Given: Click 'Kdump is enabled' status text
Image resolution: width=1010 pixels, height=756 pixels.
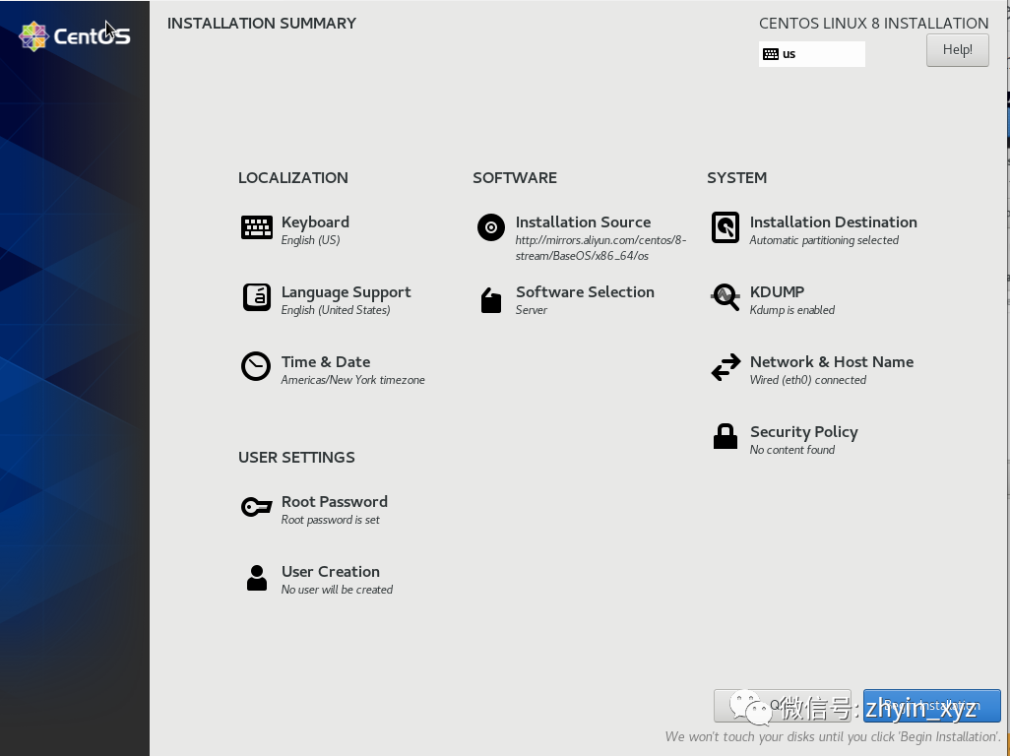Looking at the screenshot, I should tap(791, 310).
